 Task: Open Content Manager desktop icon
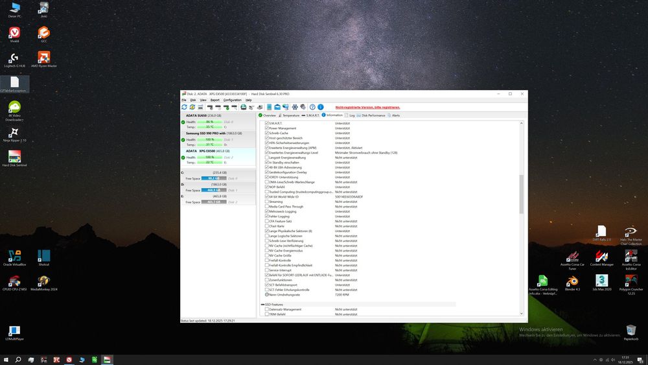click(602, 258)
